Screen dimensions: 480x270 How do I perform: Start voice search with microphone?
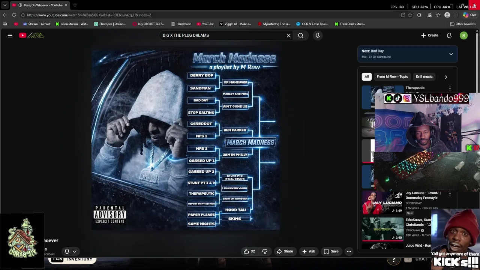click(x=318, y=35)
